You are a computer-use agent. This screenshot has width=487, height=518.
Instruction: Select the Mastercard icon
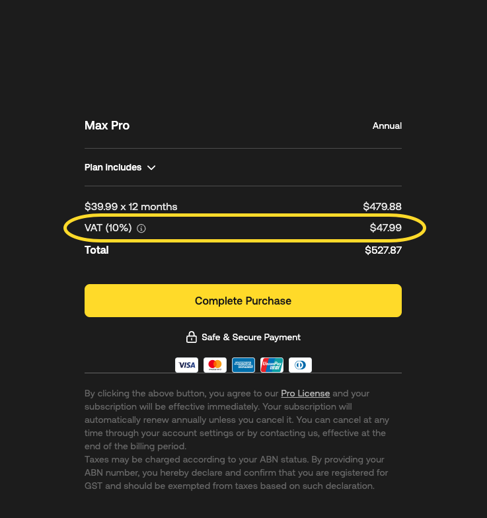(215, 365)
